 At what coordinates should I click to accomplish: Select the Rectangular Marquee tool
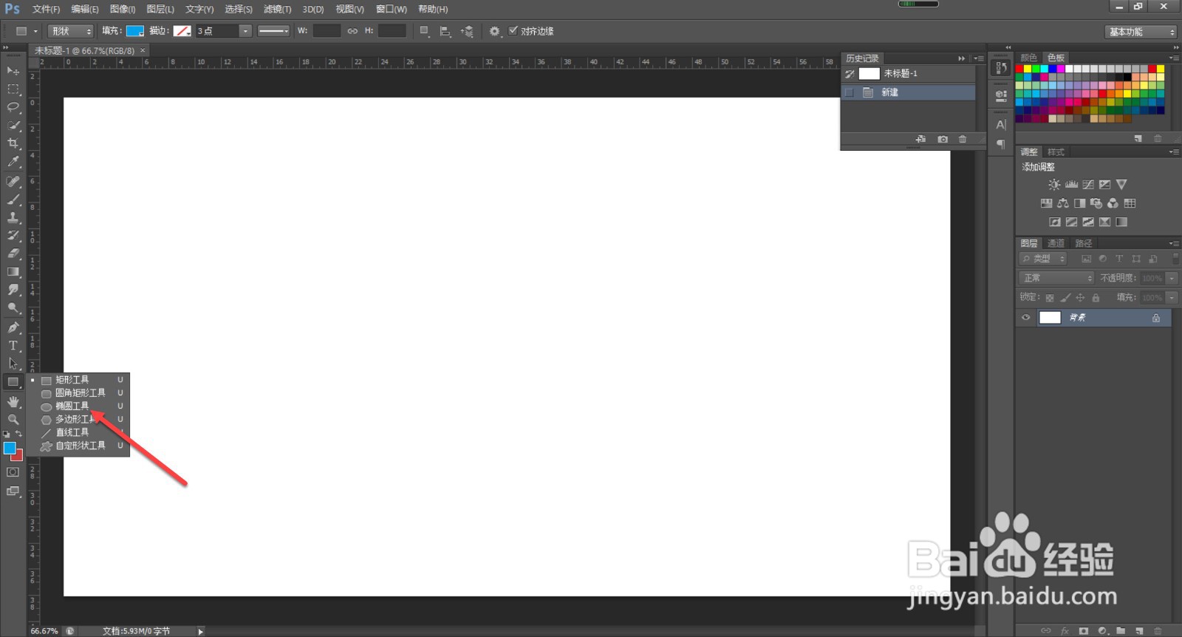click(x=13, y=89)
